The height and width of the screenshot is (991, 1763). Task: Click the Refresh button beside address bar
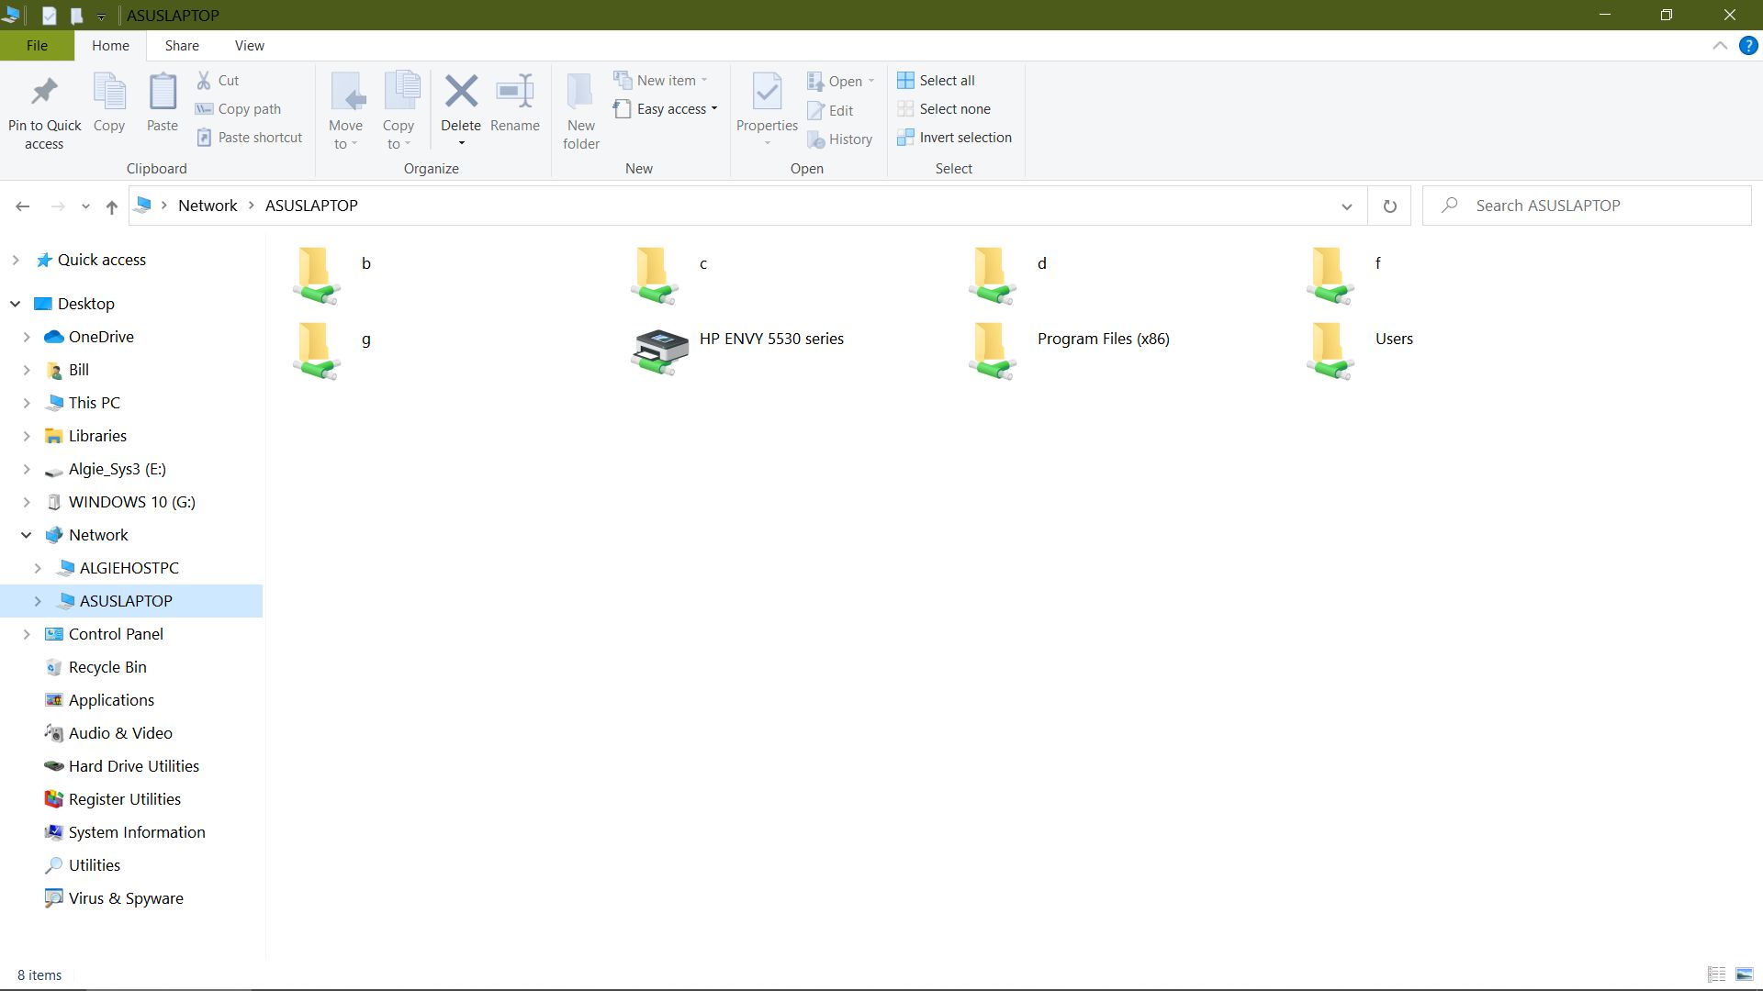tap(1389, 206)
